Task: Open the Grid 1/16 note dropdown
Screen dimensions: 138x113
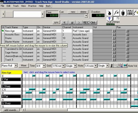Action: pyautogui.click(x=63, y=66)
